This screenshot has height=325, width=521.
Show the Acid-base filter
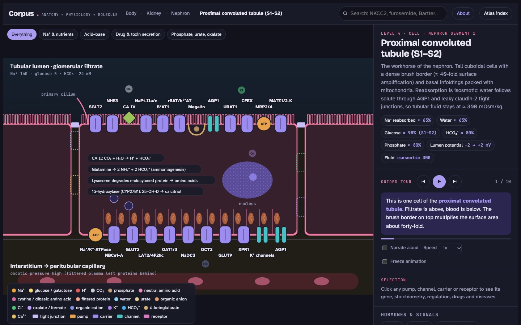click(94, 34)
